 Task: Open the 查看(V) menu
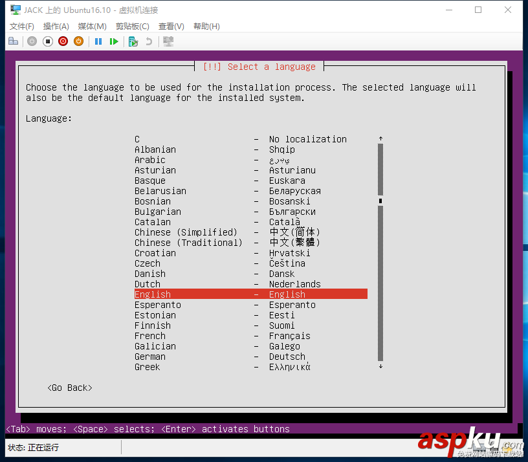pyautogui.click(x=171, y=27)
